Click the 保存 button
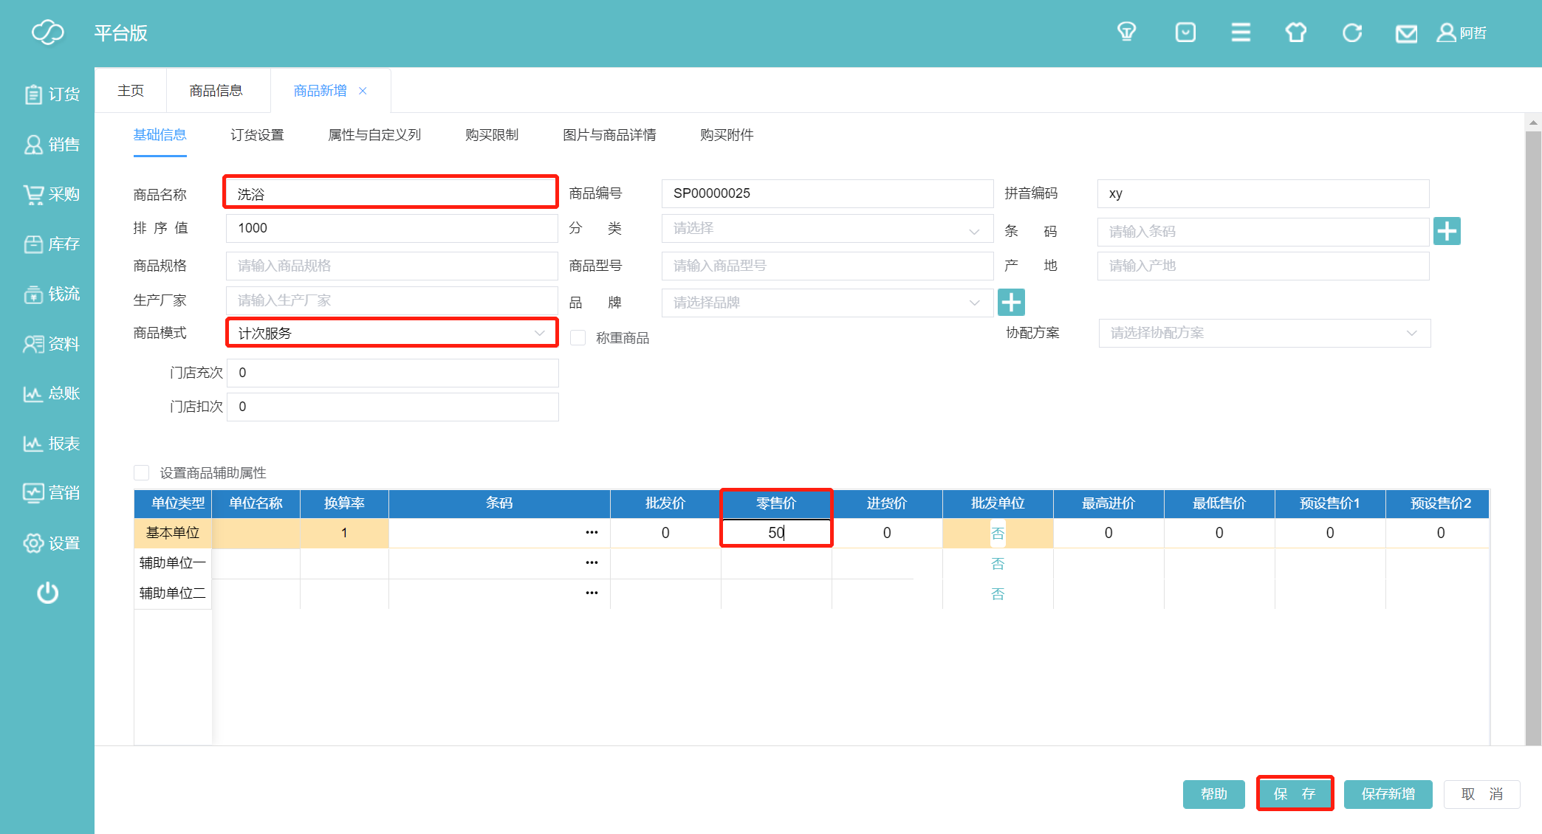The width and height of the screenshot is (1542, 834). click(x=1295, y=793)
